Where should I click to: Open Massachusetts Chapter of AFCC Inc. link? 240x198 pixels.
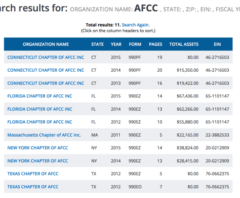point(44,135)
